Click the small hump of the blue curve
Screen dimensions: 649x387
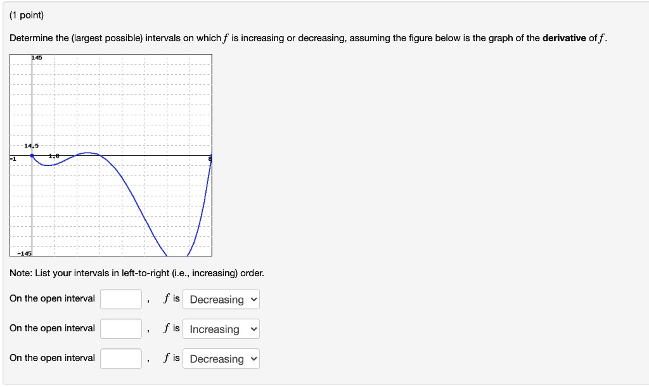[87, 152]
